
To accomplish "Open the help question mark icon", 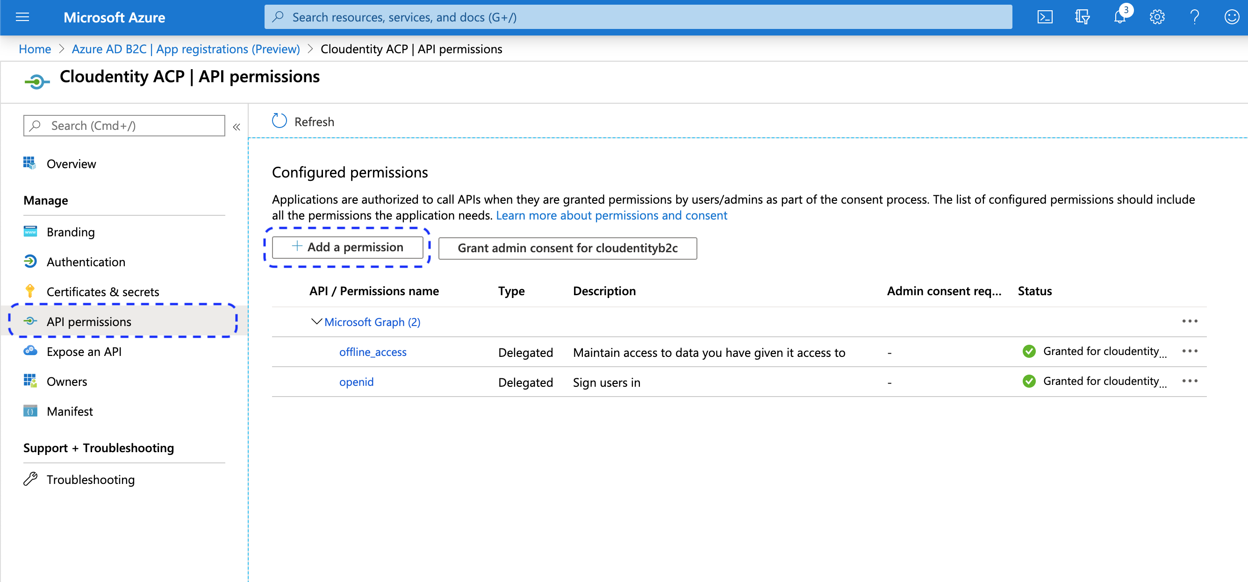I will (1194, 17).
